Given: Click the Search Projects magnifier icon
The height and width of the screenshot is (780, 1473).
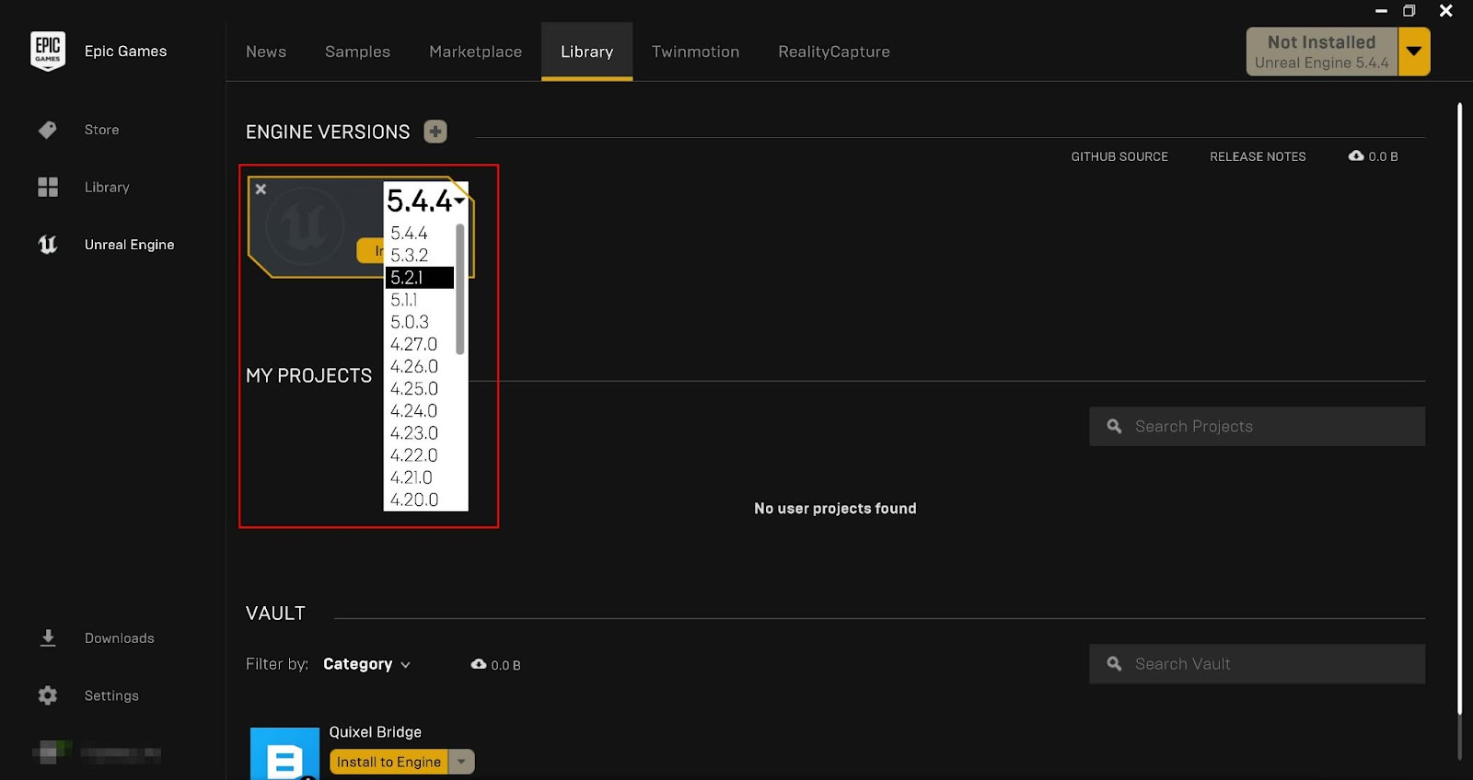Looking at the screenshot, I should tap(1114, 427).
